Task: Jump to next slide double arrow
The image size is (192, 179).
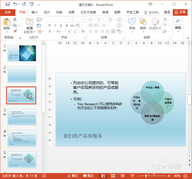Action: [x=189, y=165]
